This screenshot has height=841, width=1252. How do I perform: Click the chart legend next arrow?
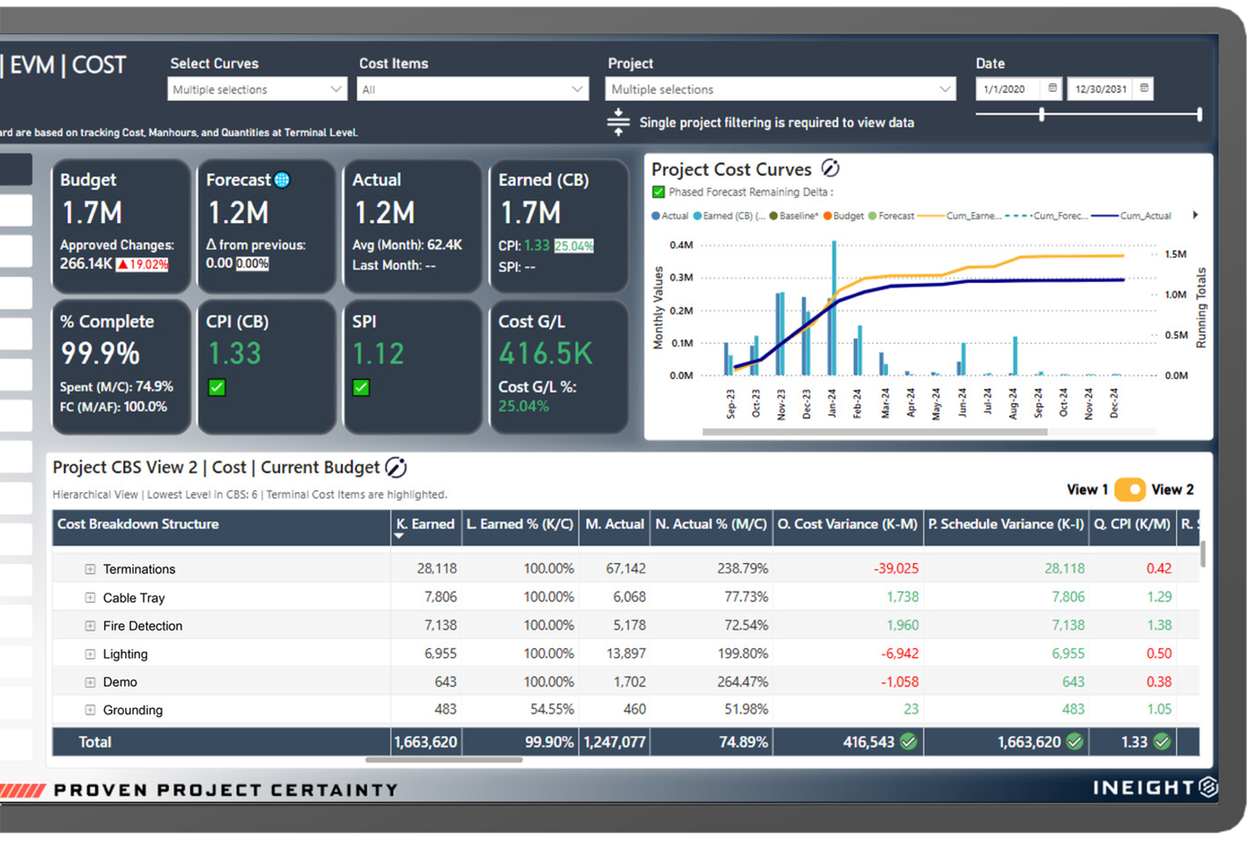[x=1195, y=215]
